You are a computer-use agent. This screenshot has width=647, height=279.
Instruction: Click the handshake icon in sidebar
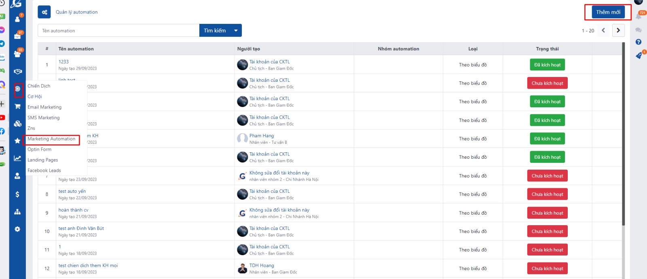(17, 71)
